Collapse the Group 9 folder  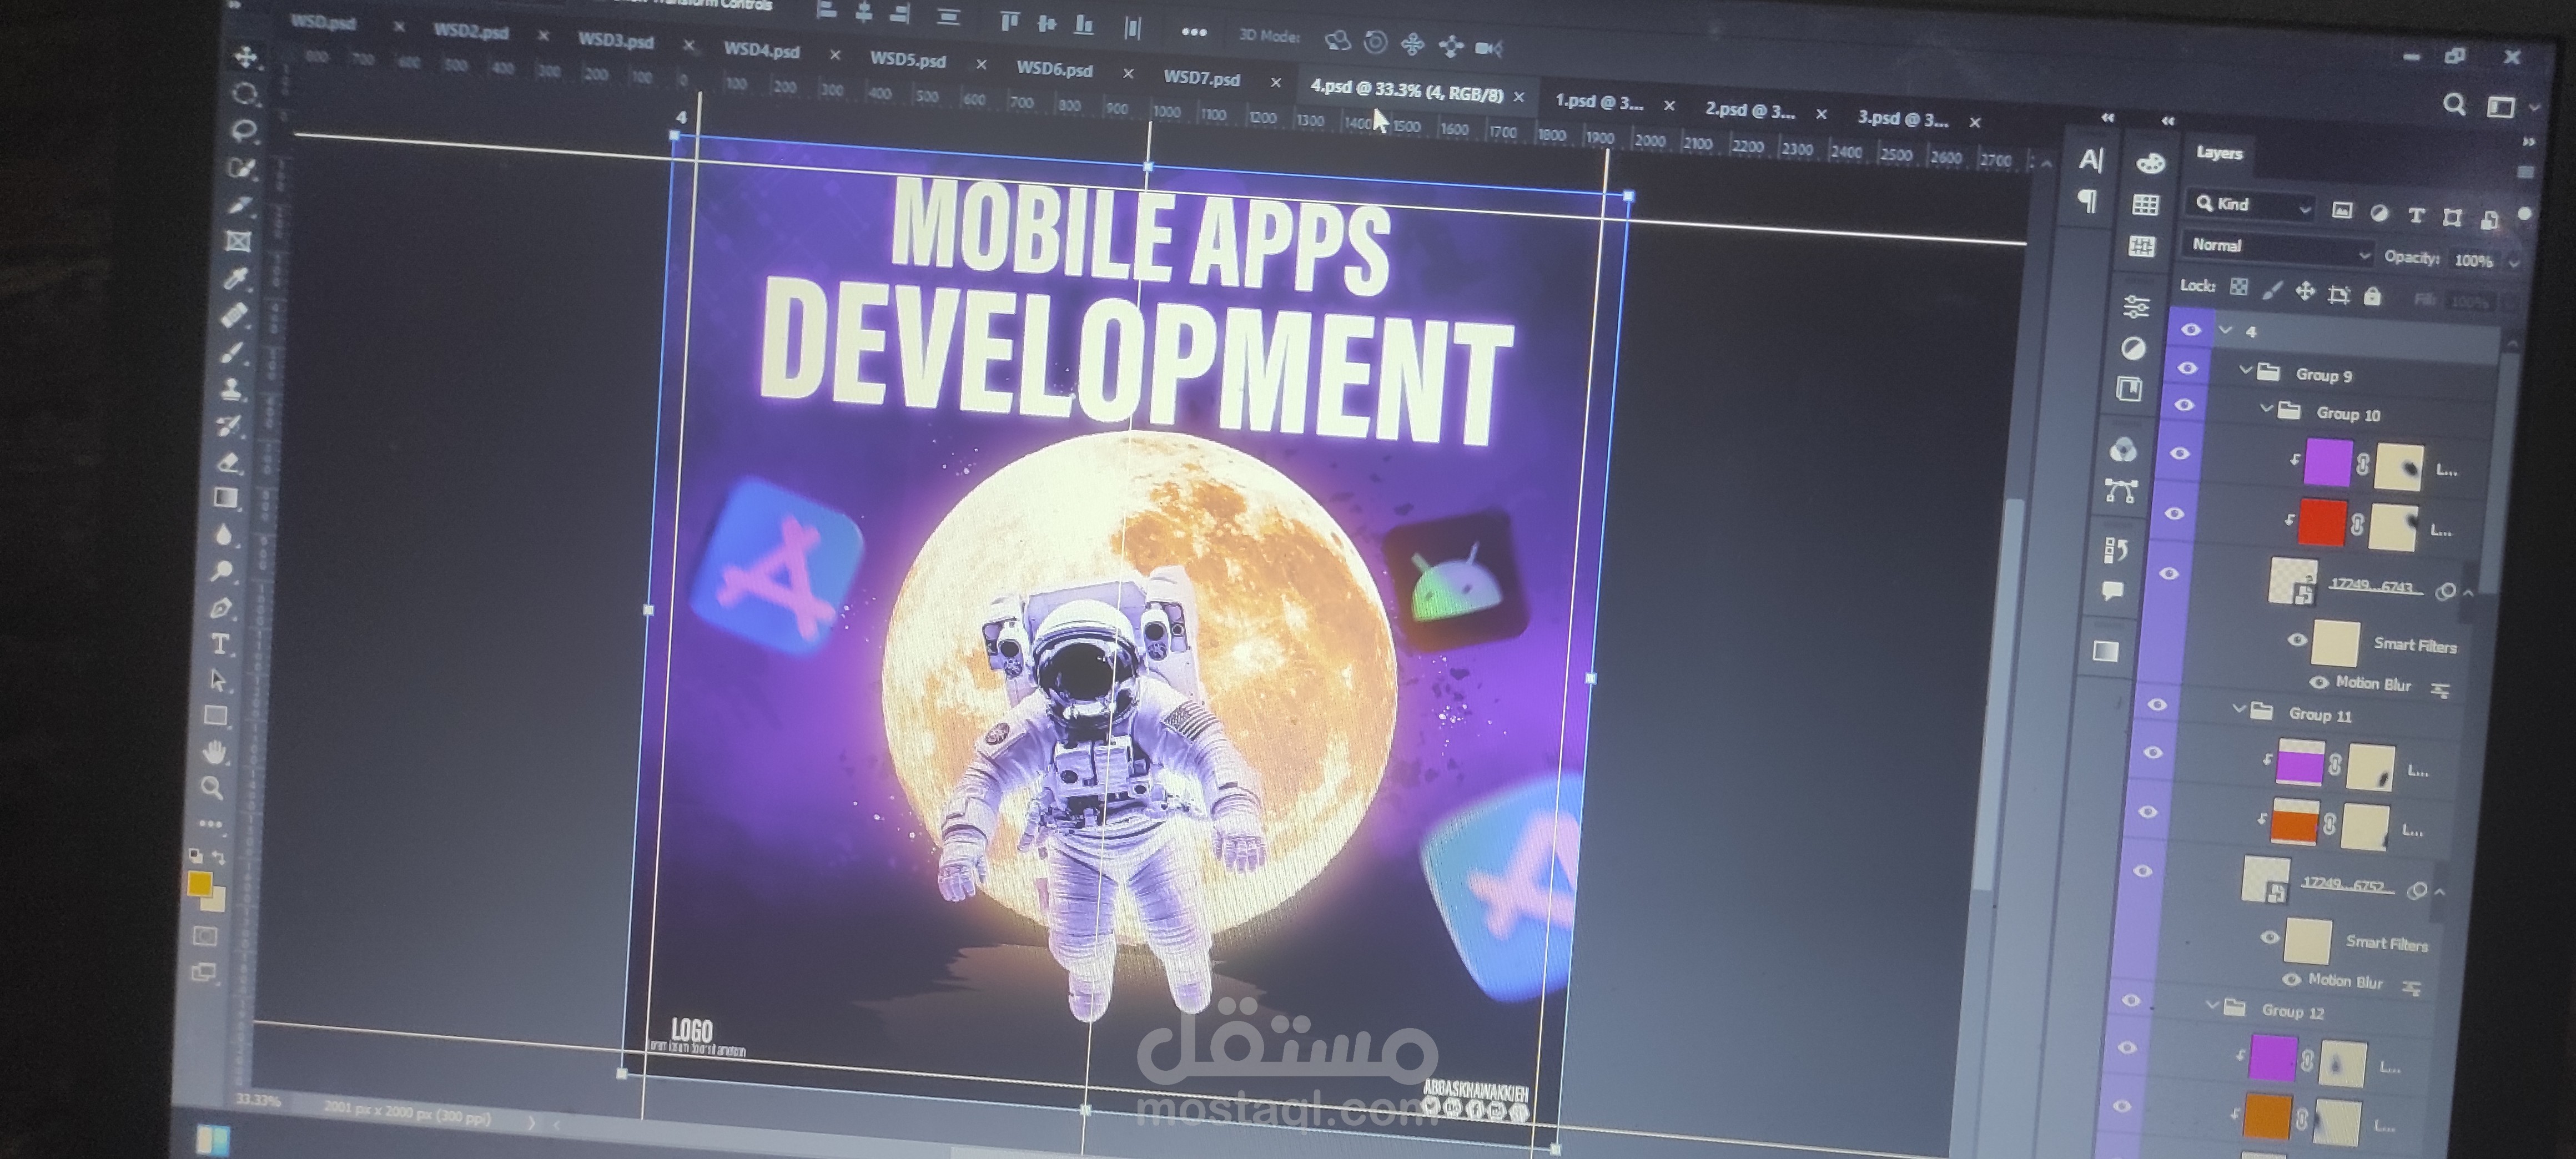2245,370
